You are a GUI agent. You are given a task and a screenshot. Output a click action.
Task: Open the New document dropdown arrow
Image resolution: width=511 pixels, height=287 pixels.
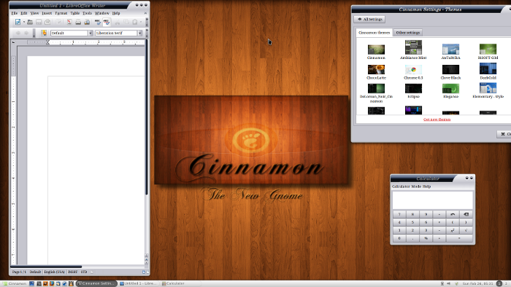pyautogui.click(x=24, y=22)
